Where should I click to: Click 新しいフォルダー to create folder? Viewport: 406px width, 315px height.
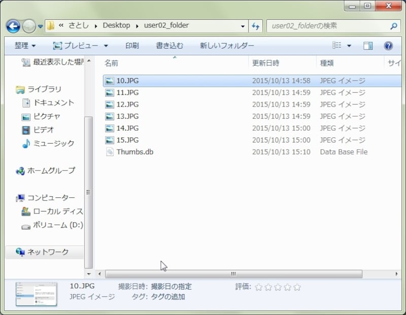click(x=227, y=46)
